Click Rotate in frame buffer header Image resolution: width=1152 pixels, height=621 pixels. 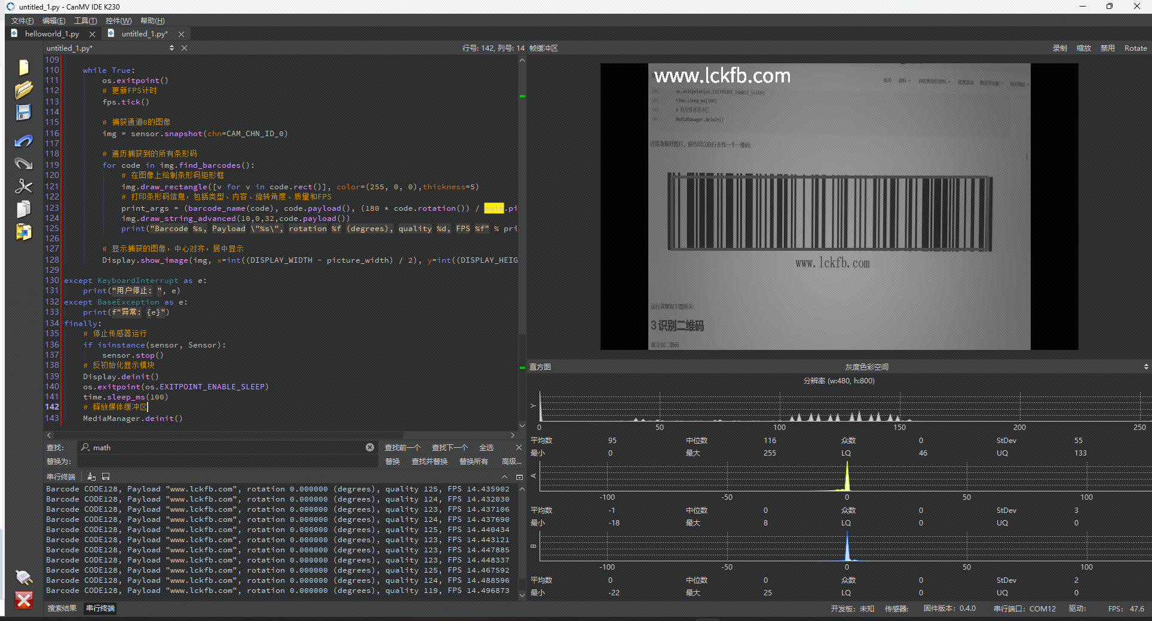[1135, 48]
